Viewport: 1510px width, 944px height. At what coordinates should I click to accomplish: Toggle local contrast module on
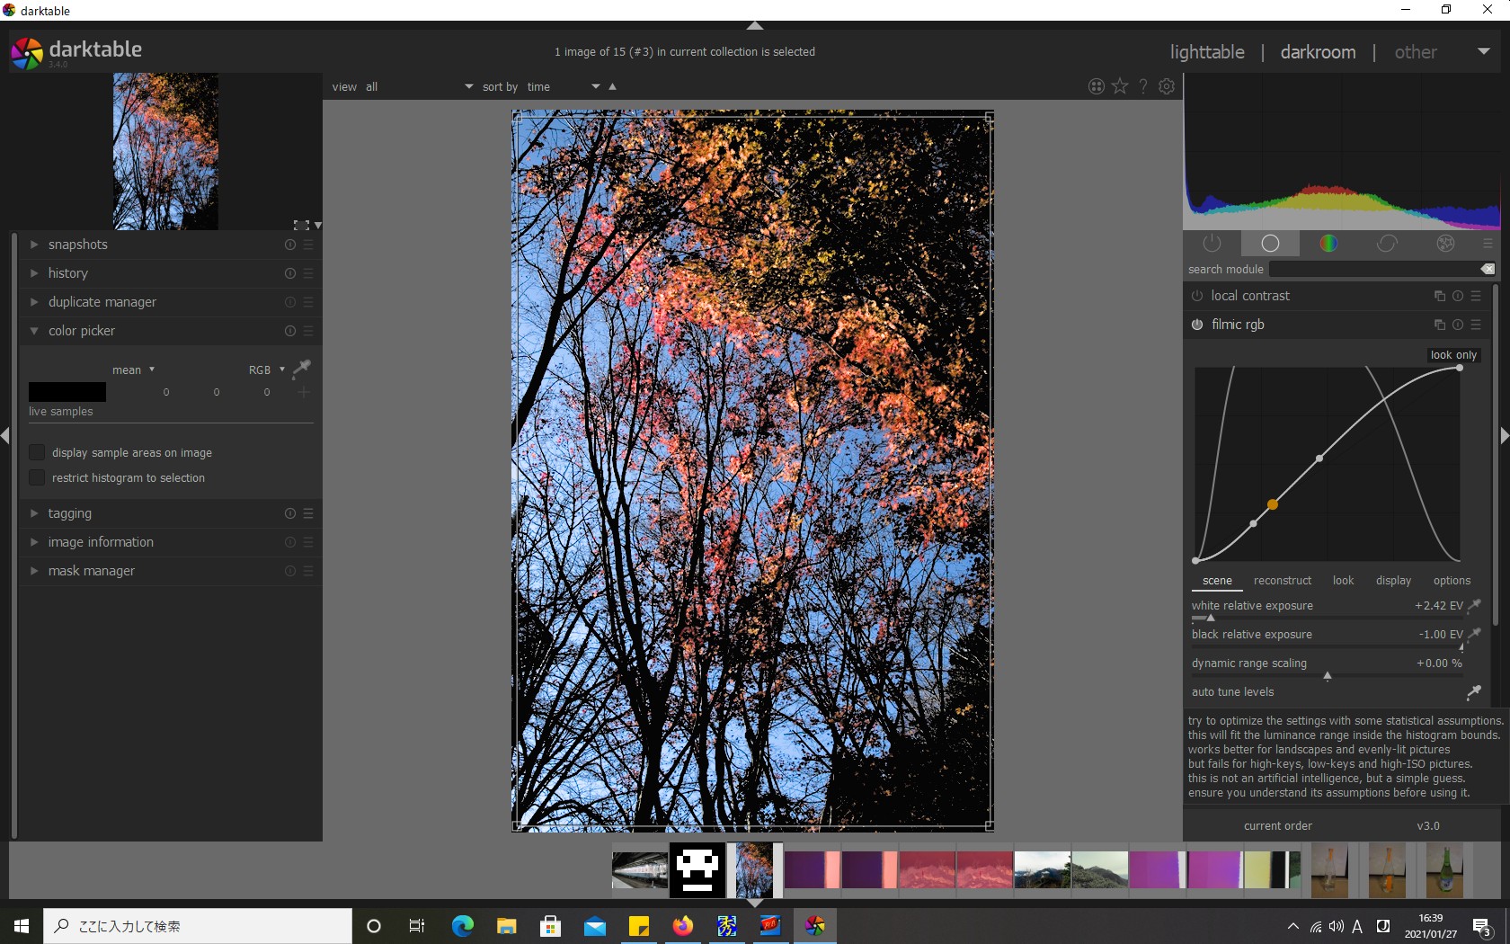point(1197,296)
